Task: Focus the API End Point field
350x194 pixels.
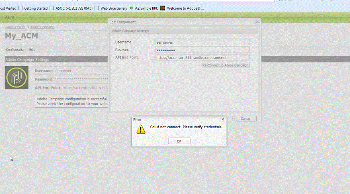Action: coord(202,57)
